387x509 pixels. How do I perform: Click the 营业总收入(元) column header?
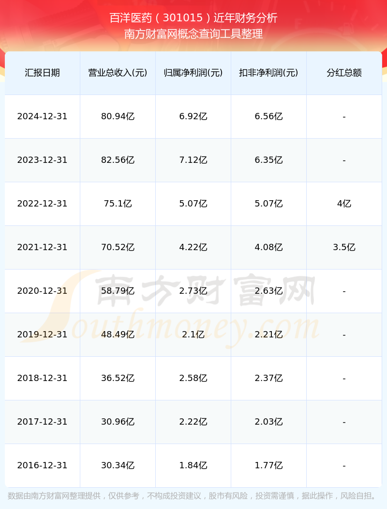[x=118, y=73]
